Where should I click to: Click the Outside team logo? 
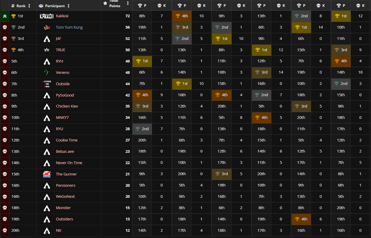point(47,84)
